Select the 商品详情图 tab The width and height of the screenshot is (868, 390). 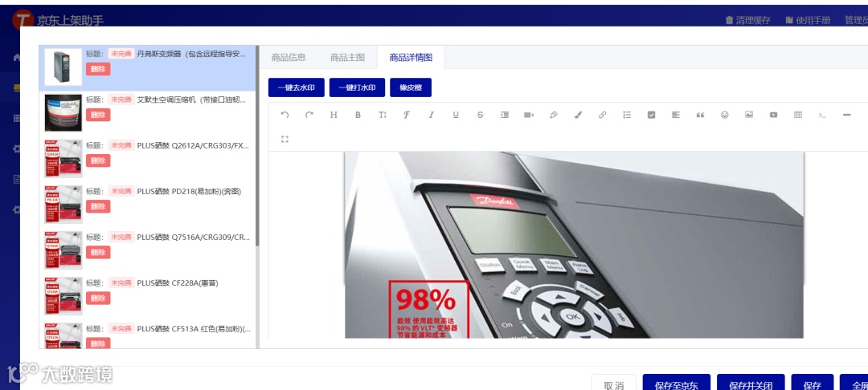click(411, 58)
